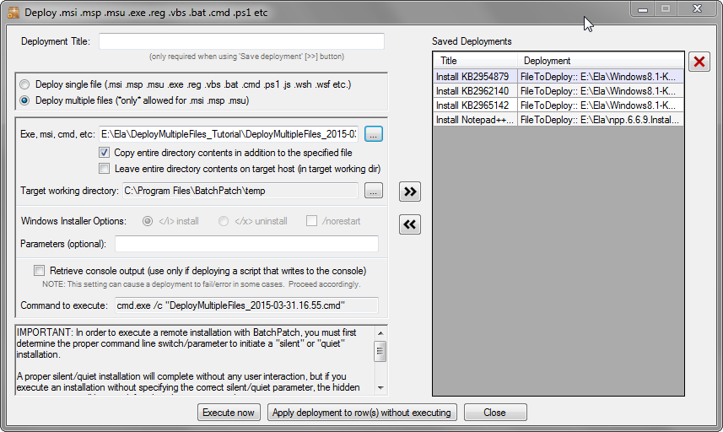The height and width of the screenshot is (432, 723).
Task: Select Install KB2962140 saved deployment row
Action: 558,91
